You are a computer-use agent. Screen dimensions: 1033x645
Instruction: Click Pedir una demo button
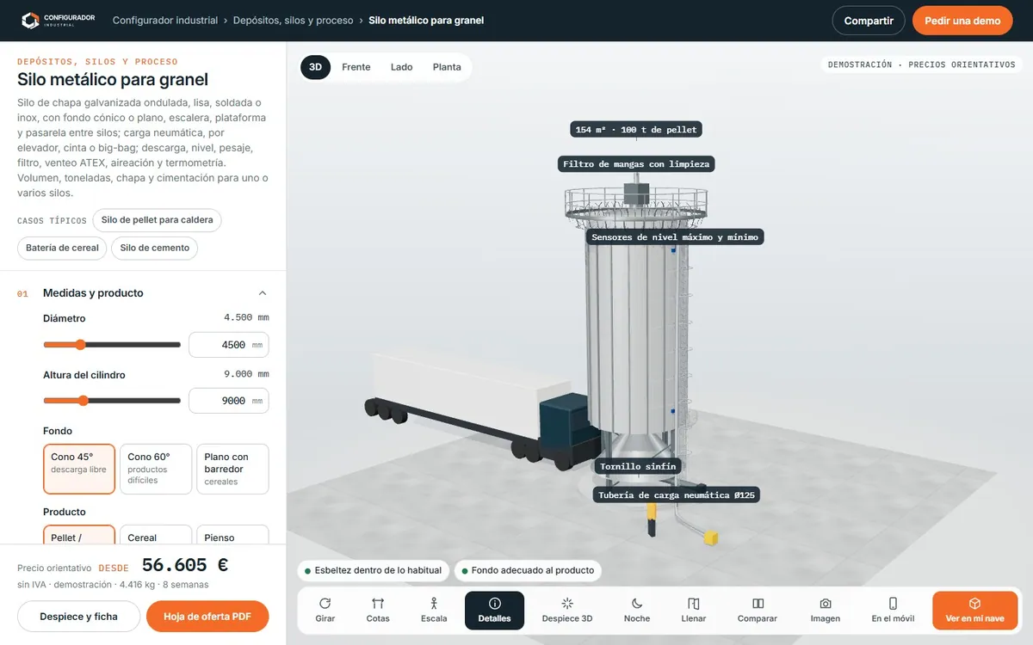(962, 21)
